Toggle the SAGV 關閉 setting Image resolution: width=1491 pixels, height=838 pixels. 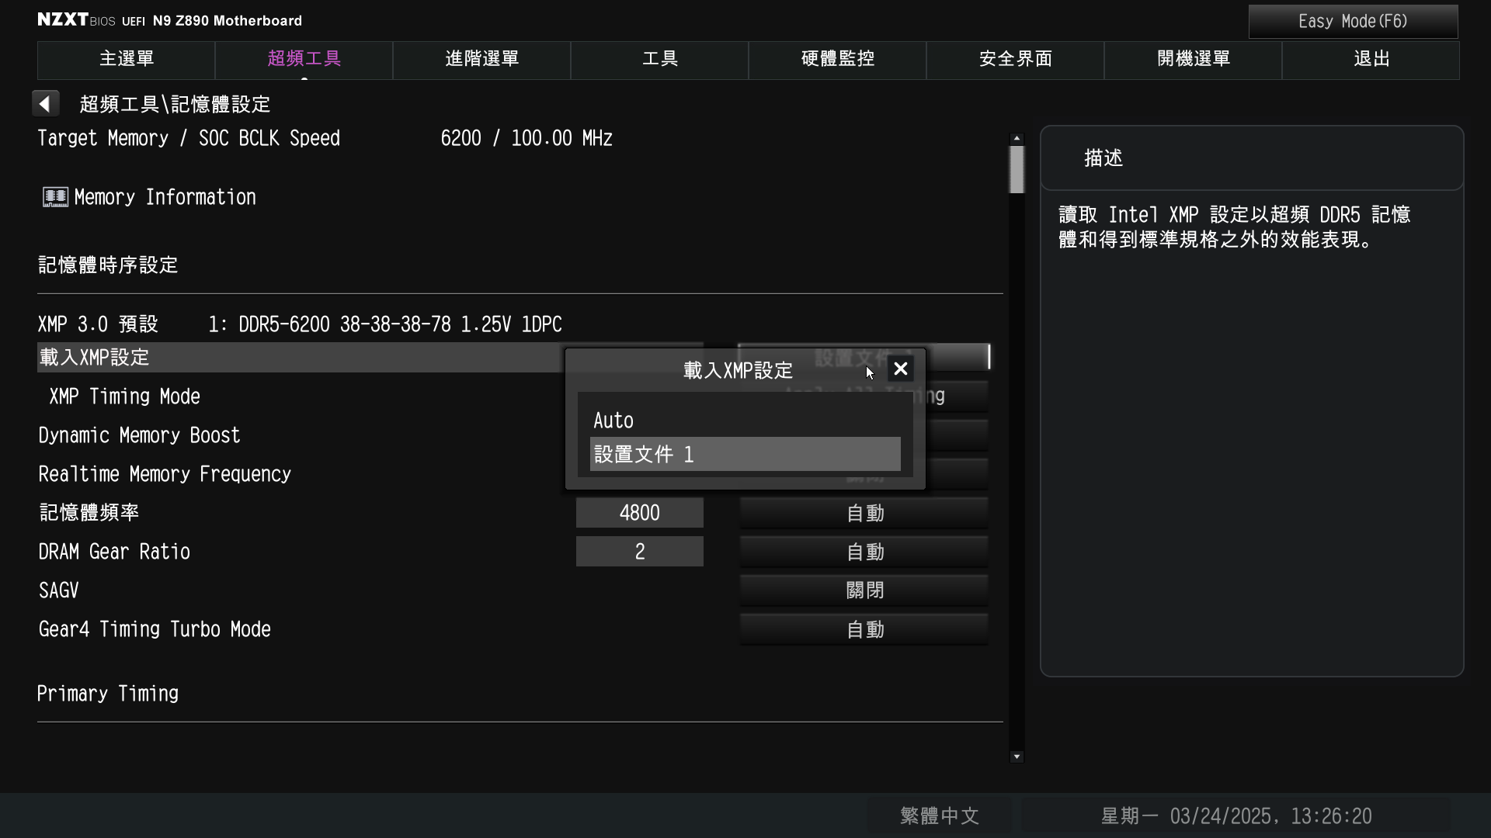click(x=864, y=590)
